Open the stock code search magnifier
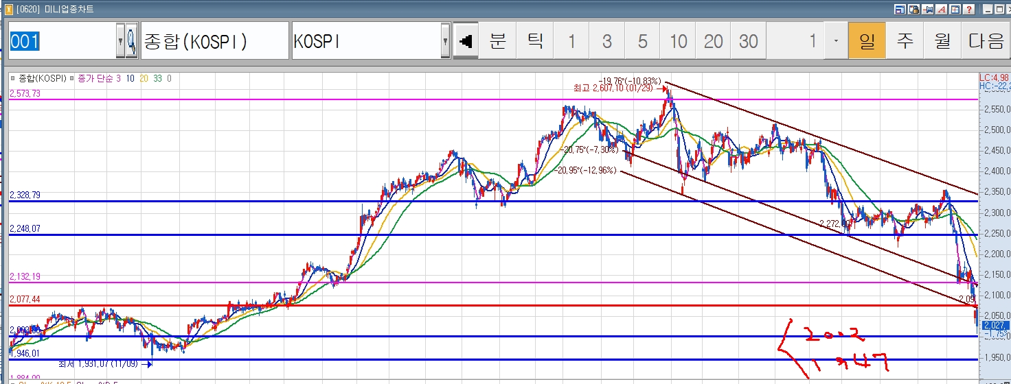 [130, 42]
